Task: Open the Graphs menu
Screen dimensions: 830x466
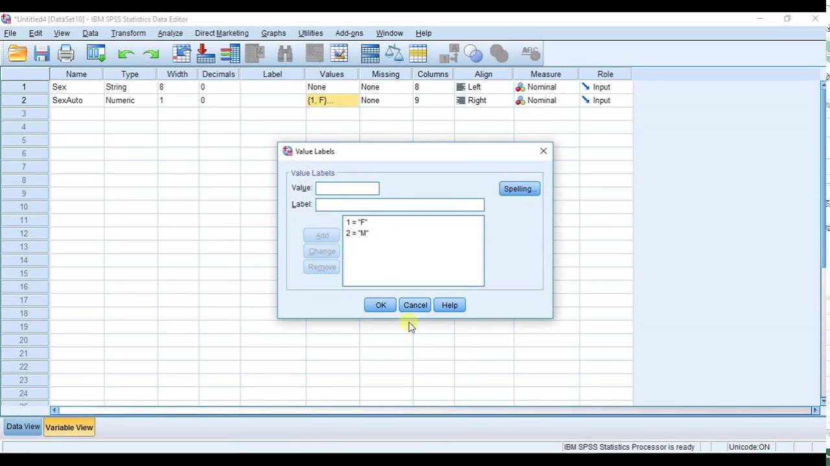Action: (274, 33)
